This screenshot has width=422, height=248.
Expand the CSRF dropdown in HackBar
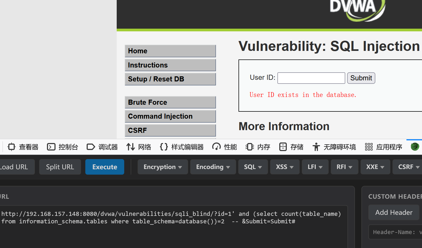tap(407, 167)
